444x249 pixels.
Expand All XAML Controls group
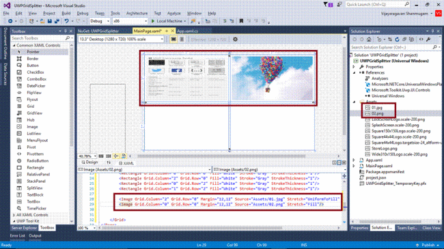(14, 215)
